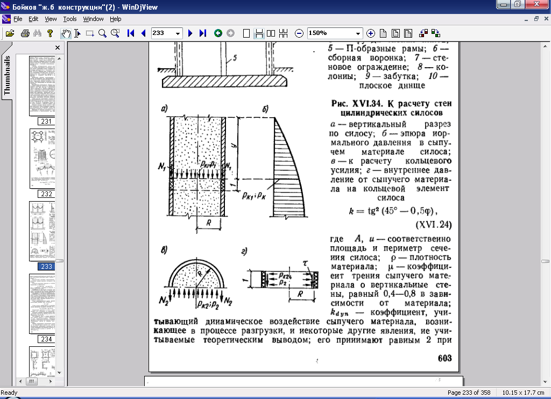This screenshot has height=399, width=551.
Task: Switch to continuous facing pages layout
Action: [283, 33]
